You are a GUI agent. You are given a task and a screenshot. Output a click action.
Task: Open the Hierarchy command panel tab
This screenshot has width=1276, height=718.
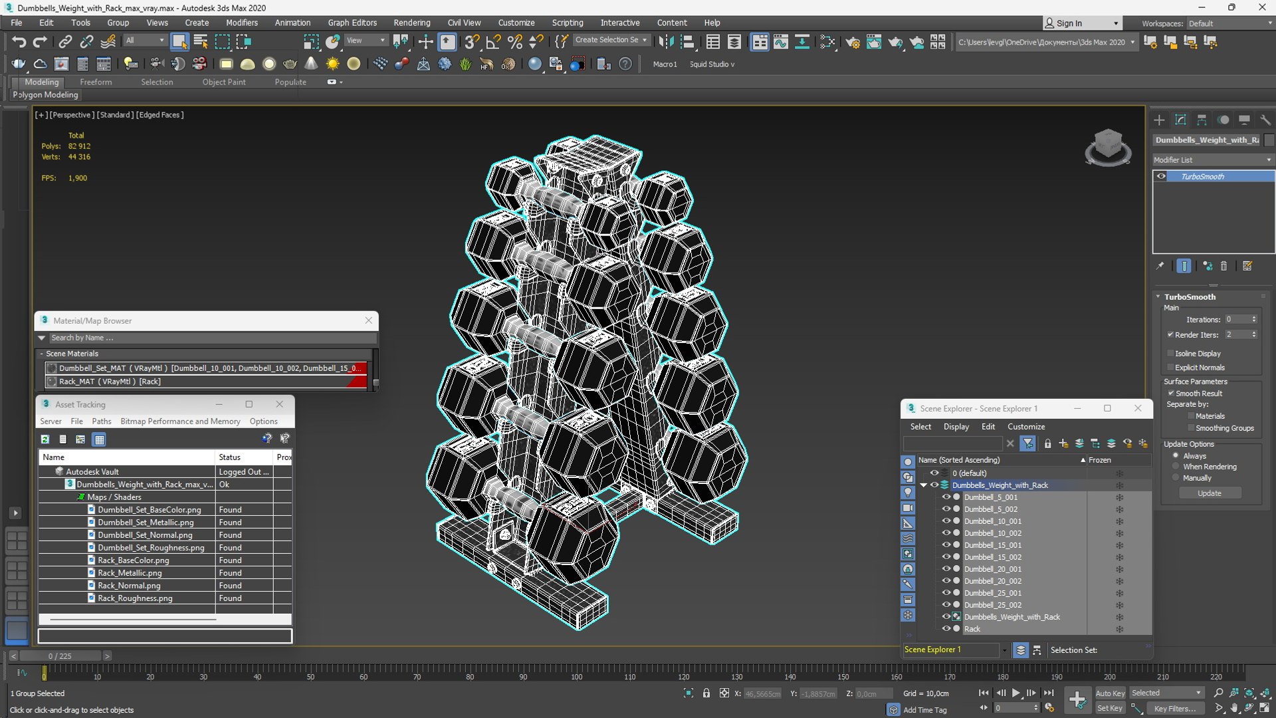[x=1202, y=120]
